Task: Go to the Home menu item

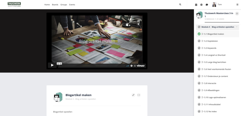Action: pos(47,5)
